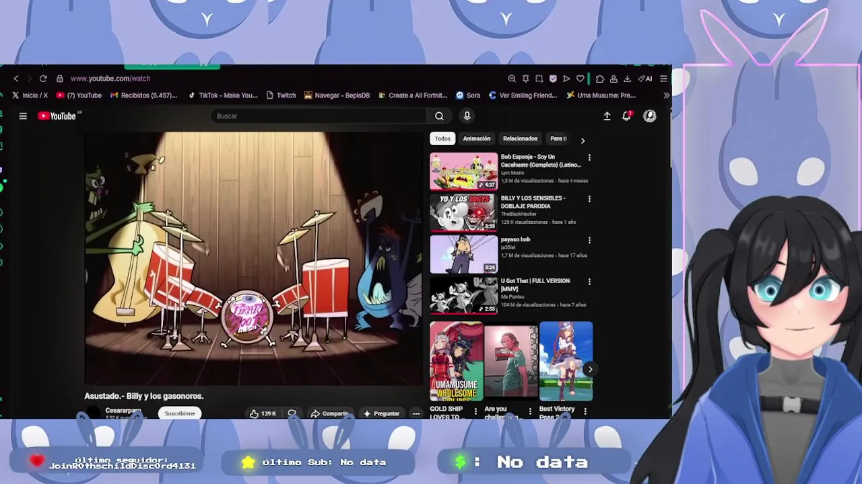Screen dimensions: 862x484
Task: Click the pin icon in browser toolbar
Action: (x=526, y=79)
